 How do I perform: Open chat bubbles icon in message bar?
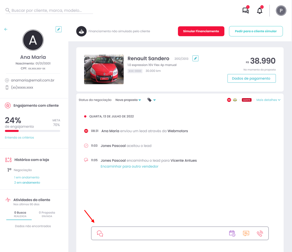[100, 233]
